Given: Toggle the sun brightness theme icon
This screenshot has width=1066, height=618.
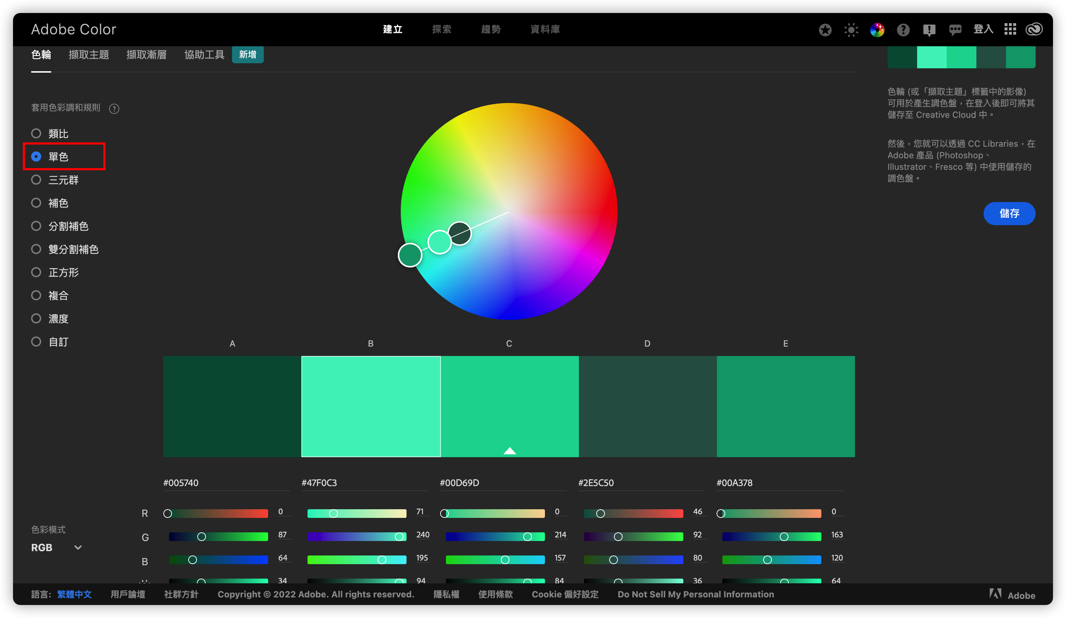Looking at the screenshot, I should 851,30.
